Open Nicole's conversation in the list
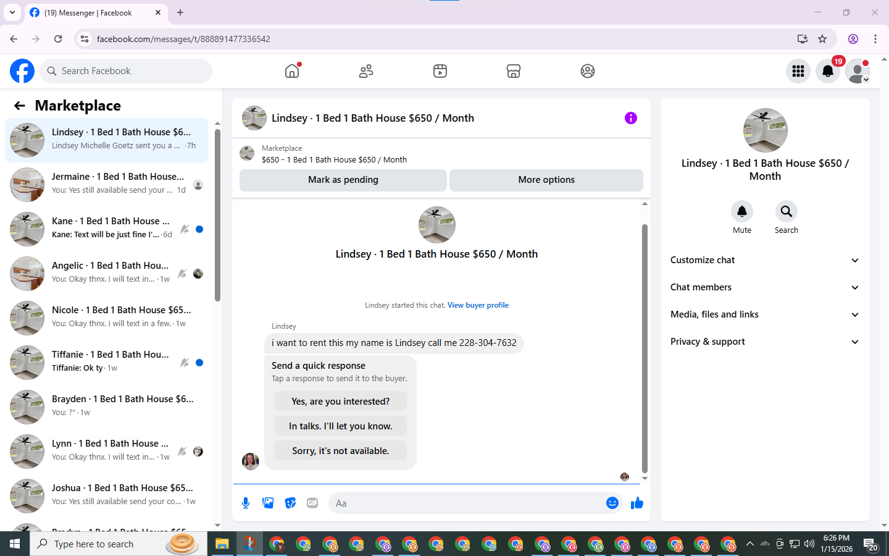The width and height of the screenshot is (889, 556). (107, 318)
